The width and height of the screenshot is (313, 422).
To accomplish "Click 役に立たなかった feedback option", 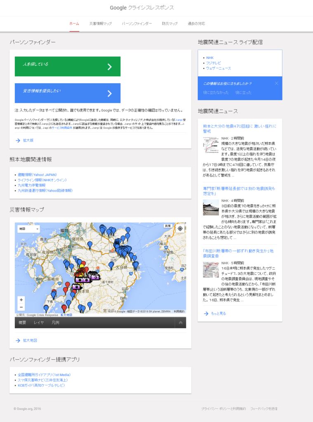I will pyautogui.click(x=216, y=93).
